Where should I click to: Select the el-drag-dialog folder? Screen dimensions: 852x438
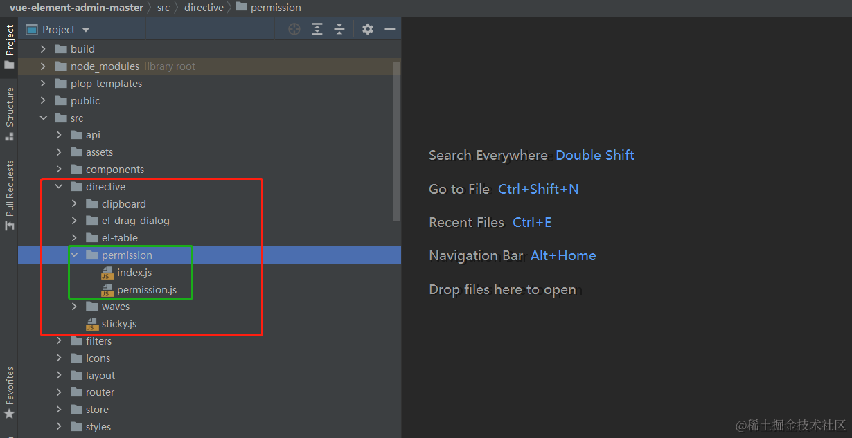pyautogui.click(x=136, y=221)
